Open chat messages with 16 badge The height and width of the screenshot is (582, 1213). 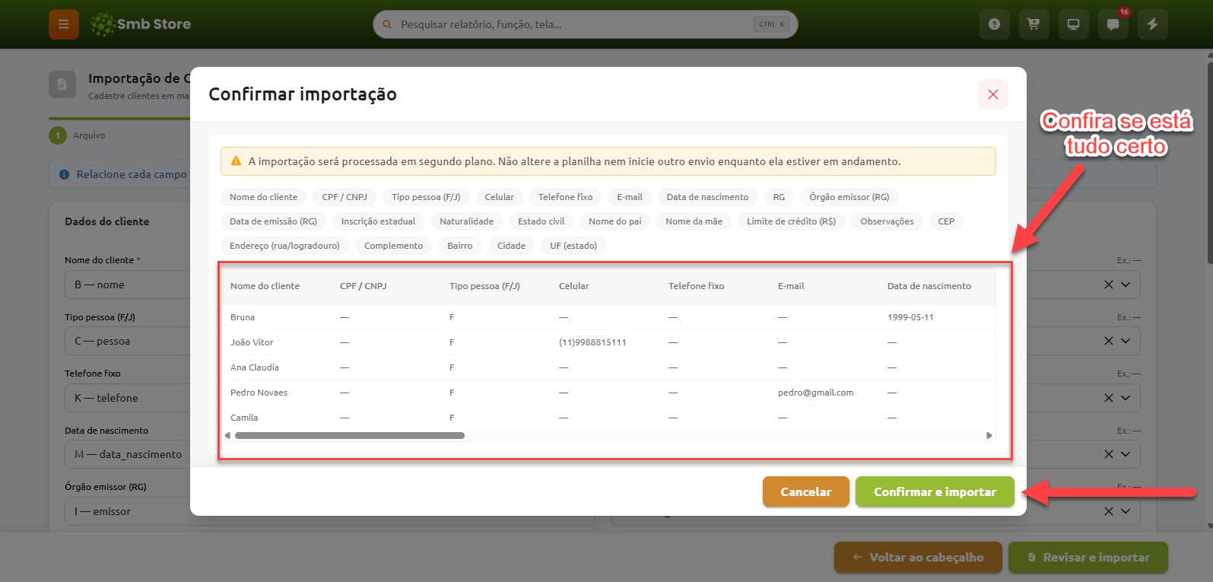1113,24
